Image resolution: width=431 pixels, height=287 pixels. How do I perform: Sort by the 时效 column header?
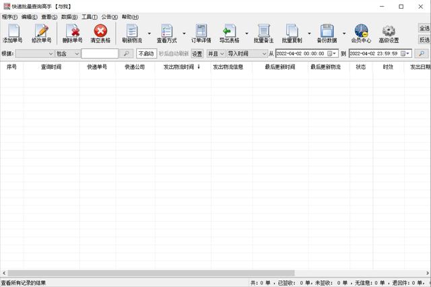pyautogui.click(x=388, y=67)
